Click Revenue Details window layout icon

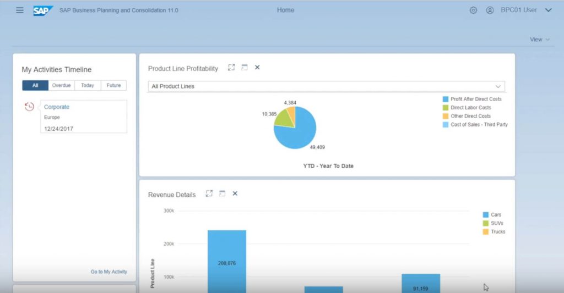(222, 194)
